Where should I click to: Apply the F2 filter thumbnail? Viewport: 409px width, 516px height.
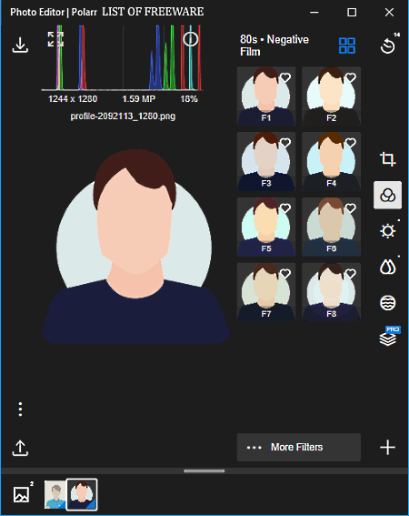[x=332, y=96]
